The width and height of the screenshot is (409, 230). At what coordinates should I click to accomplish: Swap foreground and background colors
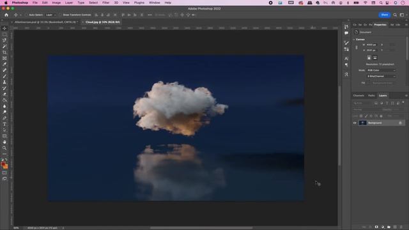coord(6,159)
